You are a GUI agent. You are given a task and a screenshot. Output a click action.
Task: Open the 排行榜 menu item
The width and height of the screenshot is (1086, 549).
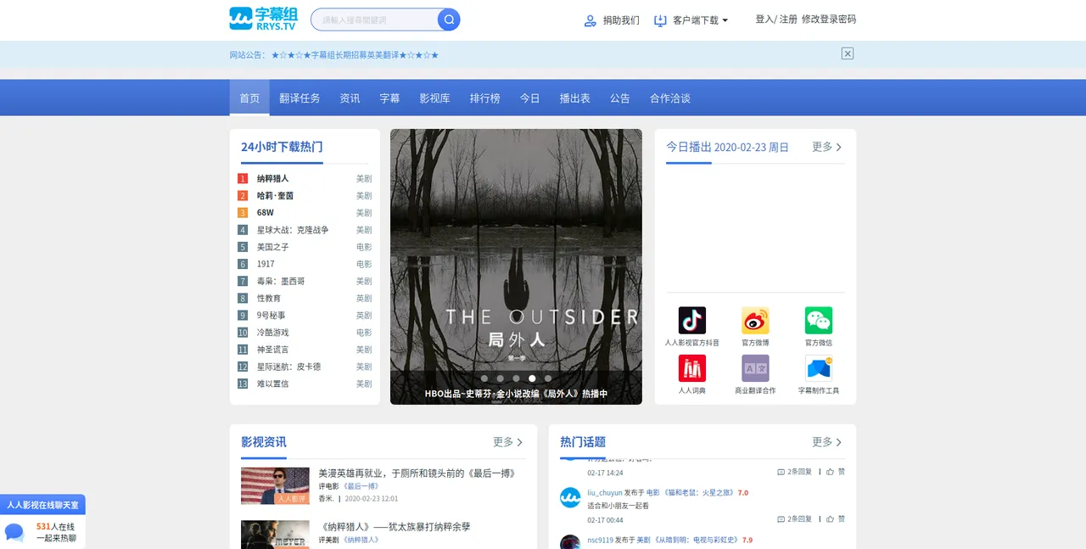(484, 98)
